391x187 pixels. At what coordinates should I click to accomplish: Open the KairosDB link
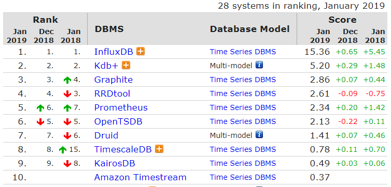click(115, 163)
